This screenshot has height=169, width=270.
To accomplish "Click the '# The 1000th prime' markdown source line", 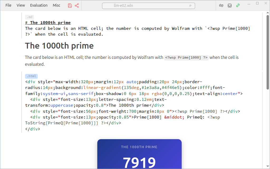I will [x=48, y=23].
